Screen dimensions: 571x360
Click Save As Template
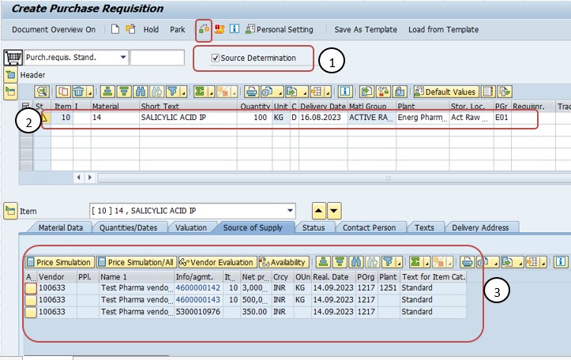(x=366, y=29)
